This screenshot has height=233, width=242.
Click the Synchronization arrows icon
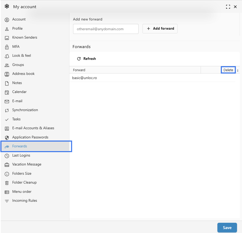click(x=7, y=110)
